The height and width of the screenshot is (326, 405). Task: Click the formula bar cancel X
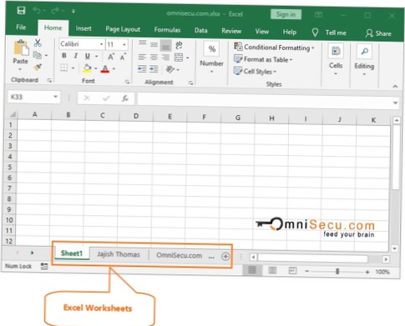[x=87, y=98]
